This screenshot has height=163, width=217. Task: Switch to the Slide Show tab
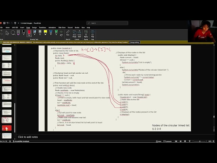pos(62,28)
